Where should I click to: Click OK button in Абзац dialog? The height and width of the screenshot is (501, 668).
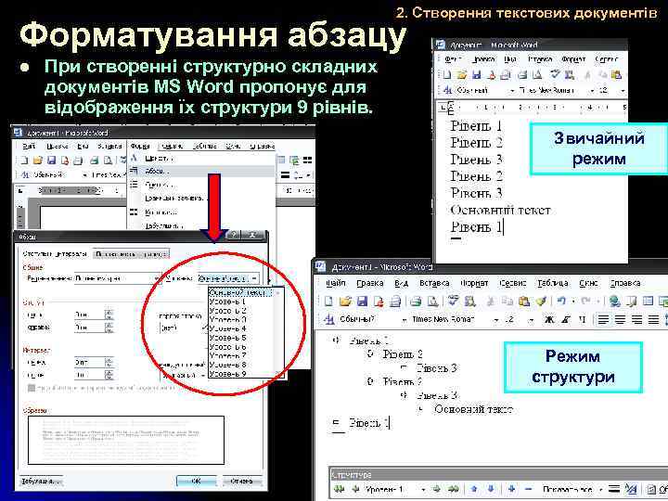pos(196,481)
